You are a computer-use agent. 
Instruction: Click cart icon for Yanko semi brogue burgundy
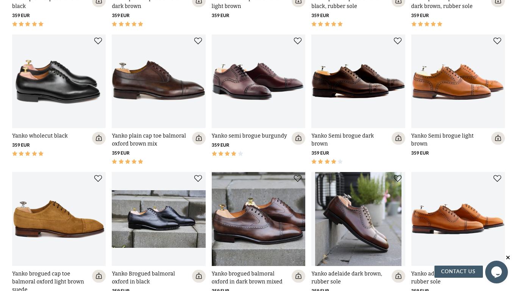pyautogui.click(x=298, y=138)
